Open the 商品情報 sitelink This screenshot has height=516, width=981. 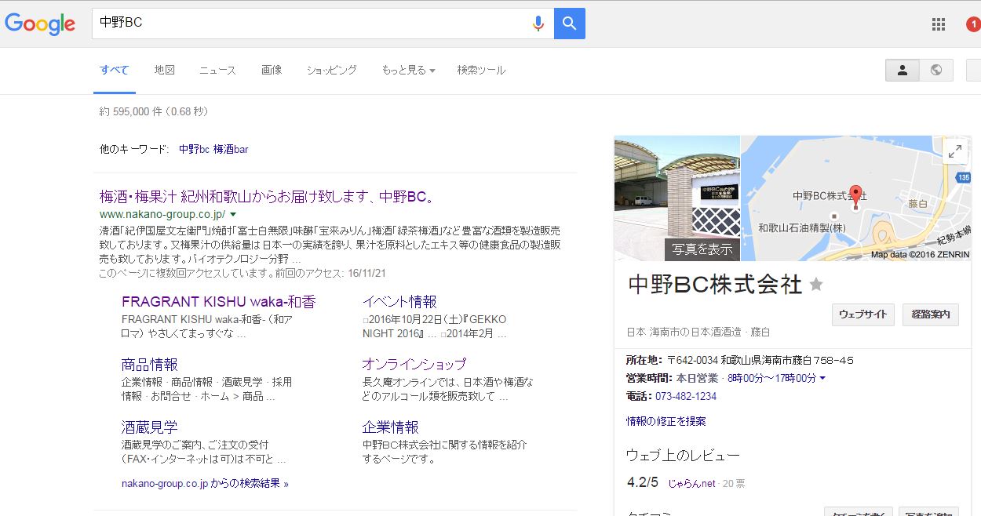click(150, 365)
